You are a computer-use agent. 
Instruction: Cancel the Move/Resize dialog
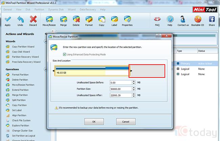[x=126, y=121]
